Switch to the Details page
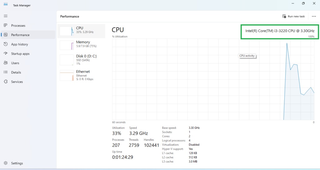This screenshot has height=170, width=320. coord(16,72)
